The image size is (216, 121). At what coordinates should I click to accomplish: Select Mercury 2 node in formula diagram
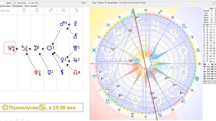pyautogui.click(x=50, y=72)
